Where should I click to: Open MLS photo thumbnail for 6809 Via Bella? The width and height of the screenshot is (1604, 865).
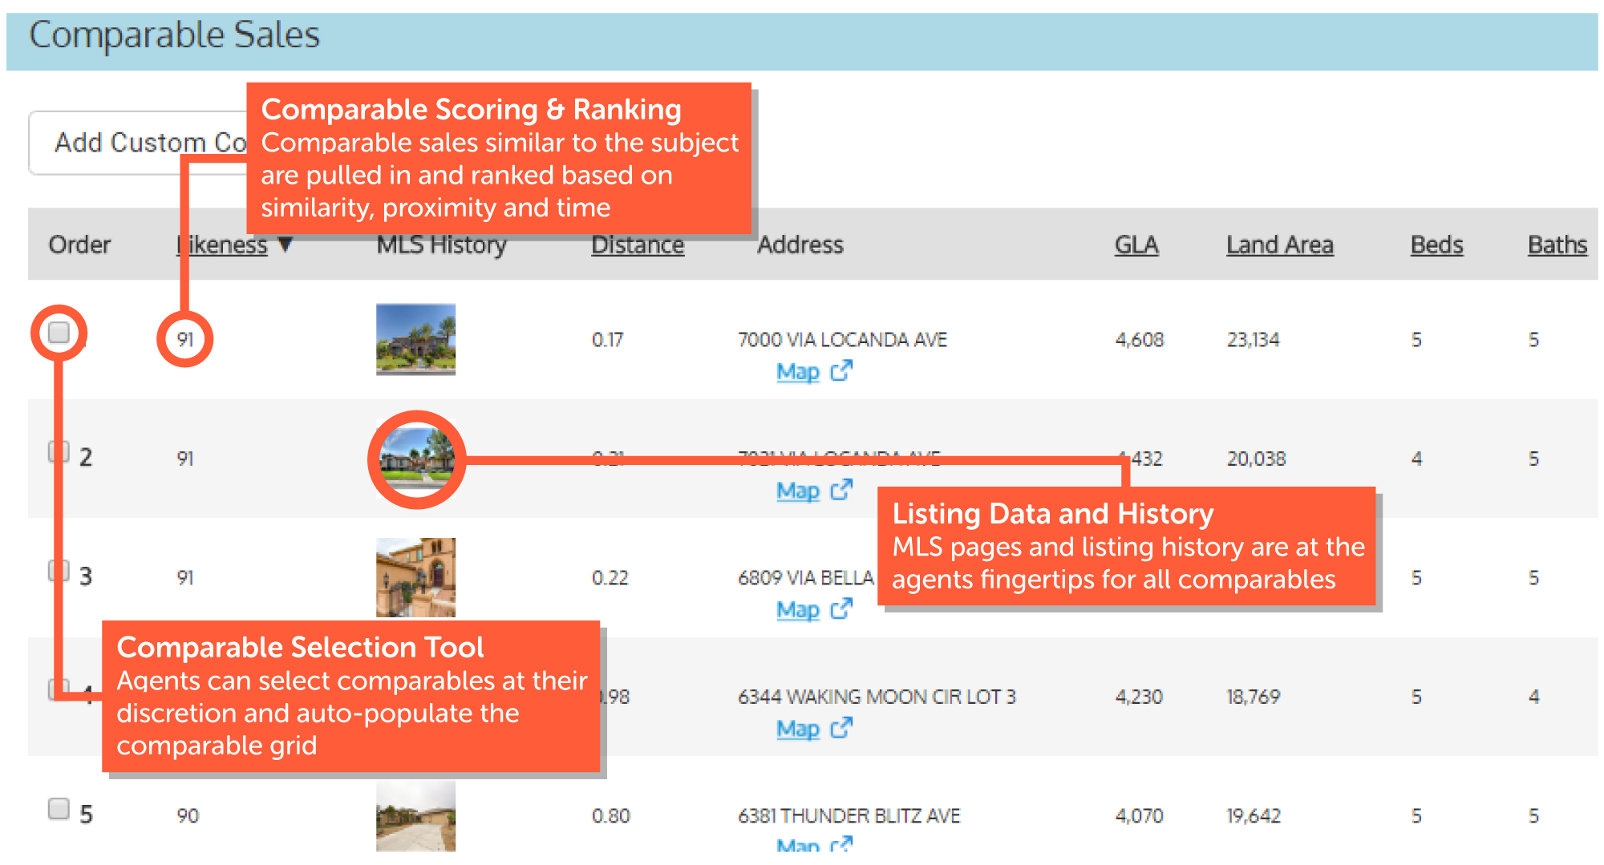(415, 577)
